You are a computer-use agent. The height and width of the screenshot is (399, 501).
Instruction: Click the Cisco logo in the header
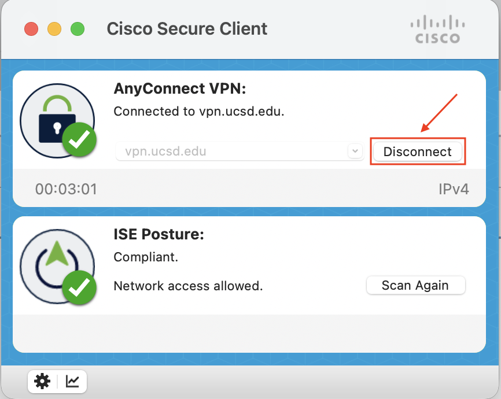coord(437,28)
